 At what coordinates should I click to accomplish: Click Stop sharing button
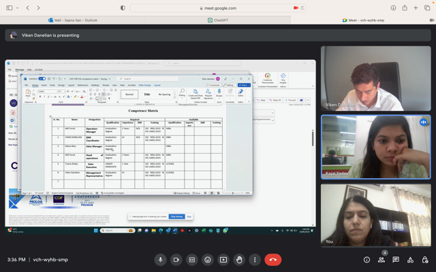176,216
